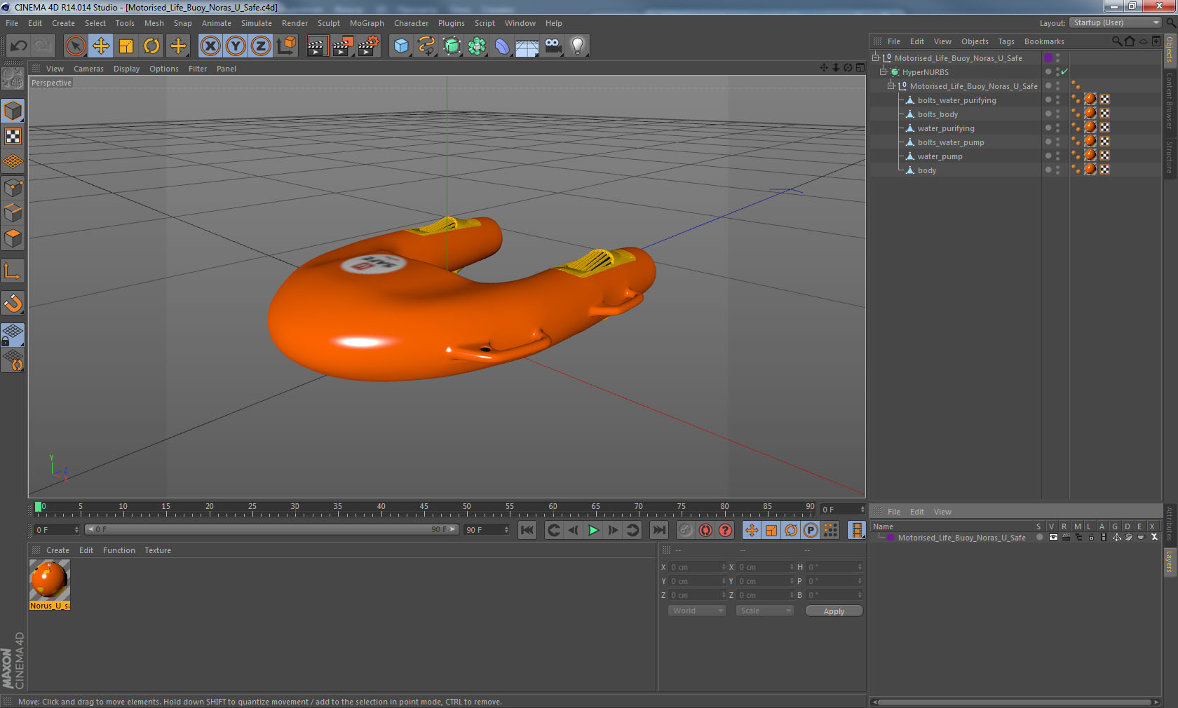This screenshot has width=1178, height=708.
Task: Open the Layout dropdown
Action: pos(1116,23)
